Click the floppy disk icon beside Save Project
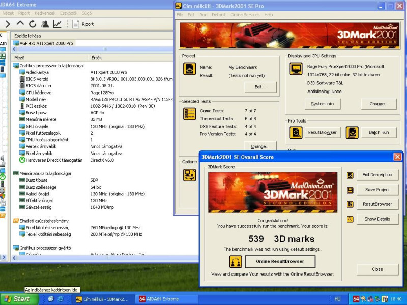Viewport: 407px width, 305px height. click(x=350, y=190)
